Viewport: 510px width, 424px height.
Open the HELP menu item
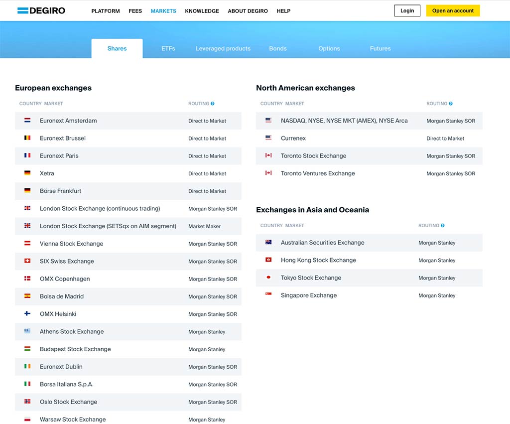pos(283,11)
